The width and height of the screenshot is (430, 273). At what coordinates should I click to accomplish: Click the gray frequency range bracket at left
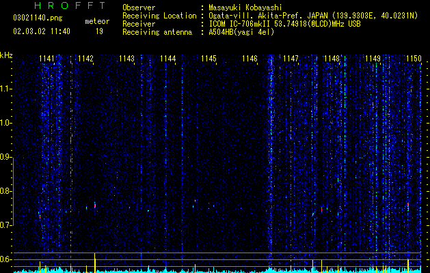[x=14, y=192]
